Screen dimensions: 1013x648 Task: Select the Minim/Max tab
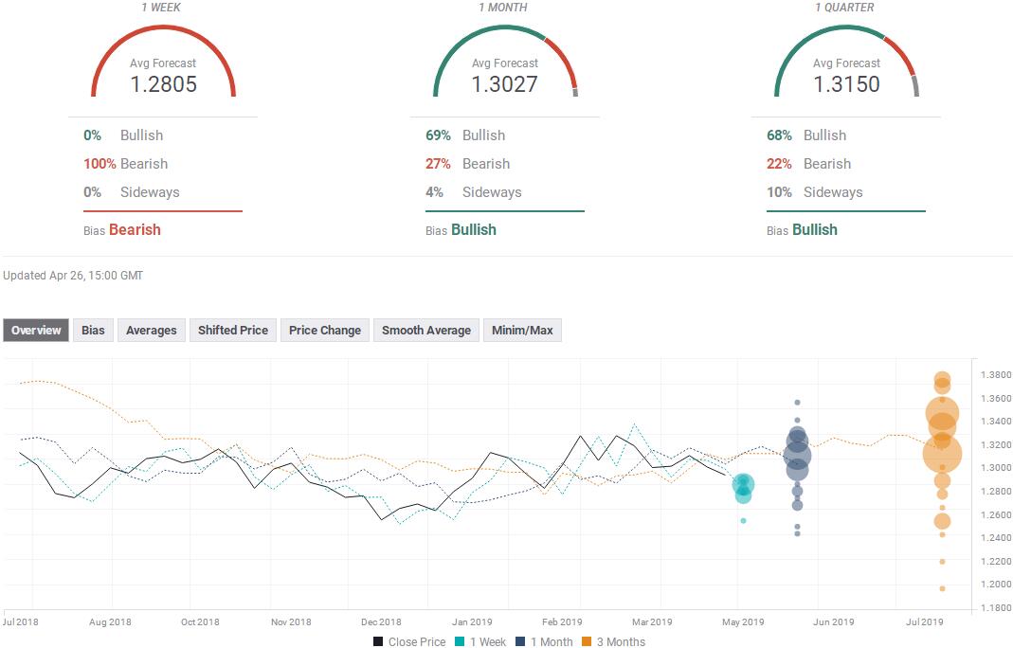522,331
